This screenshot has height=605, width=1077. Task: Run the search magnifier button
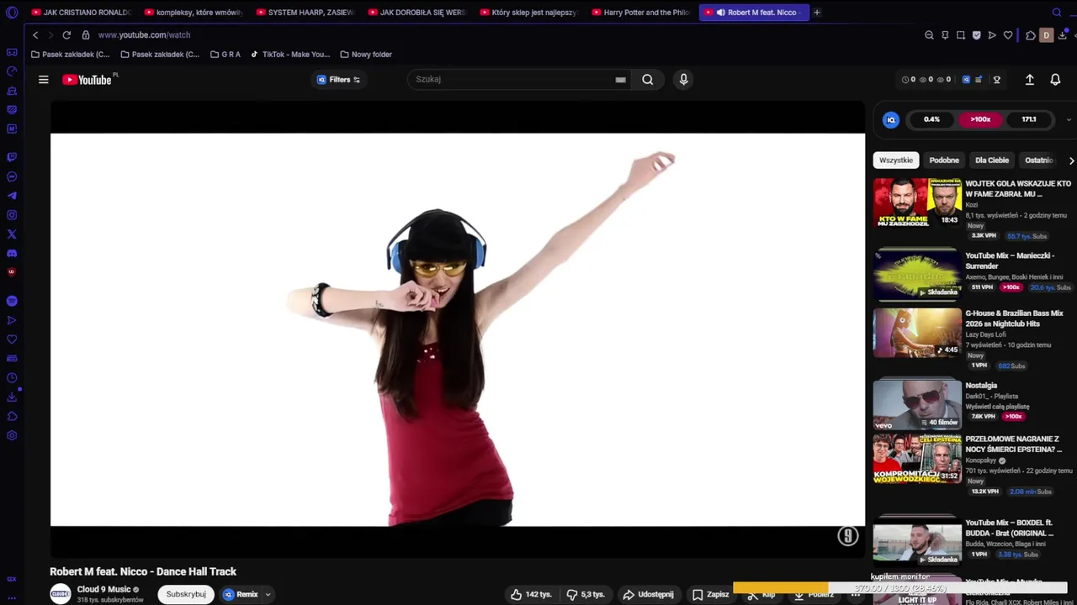click(x=647, y=80)
